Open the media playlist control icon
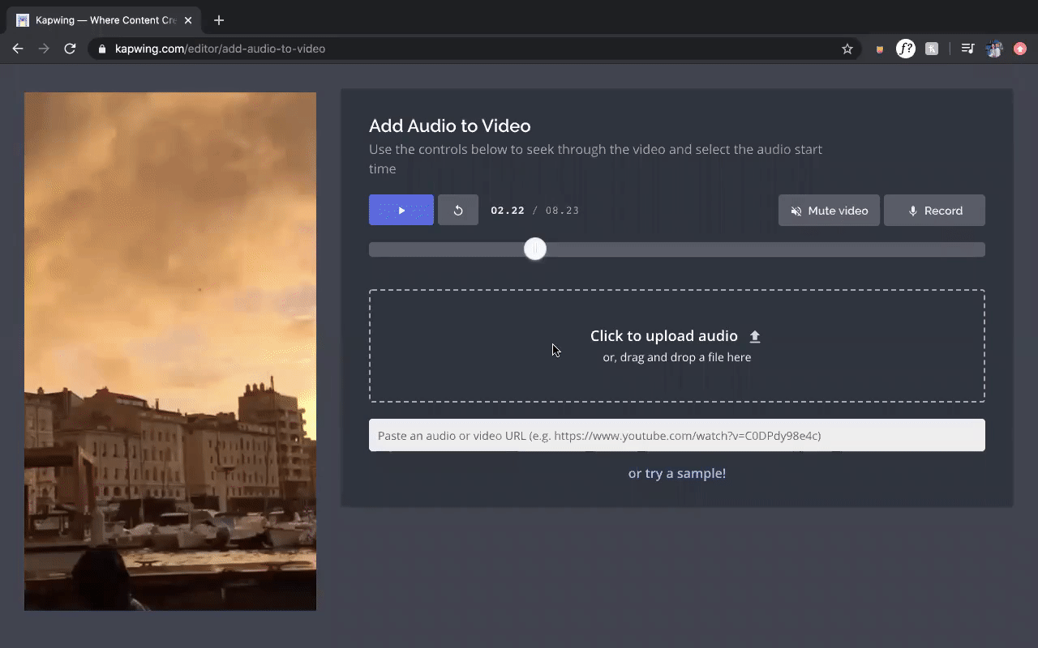Viewport: 1038px width, 648px height. pos(967,49)
